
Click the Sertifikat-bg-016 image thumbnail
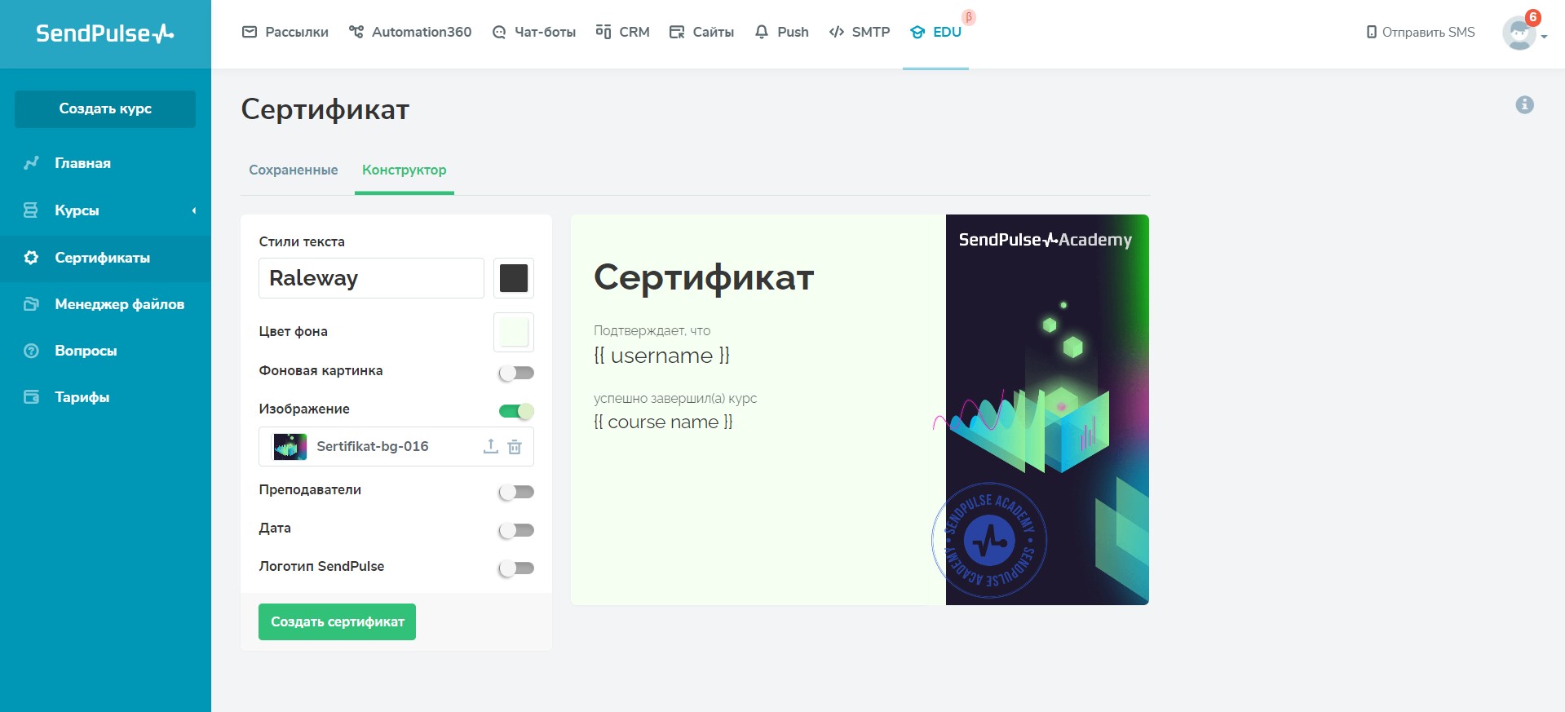click(290, 447)
